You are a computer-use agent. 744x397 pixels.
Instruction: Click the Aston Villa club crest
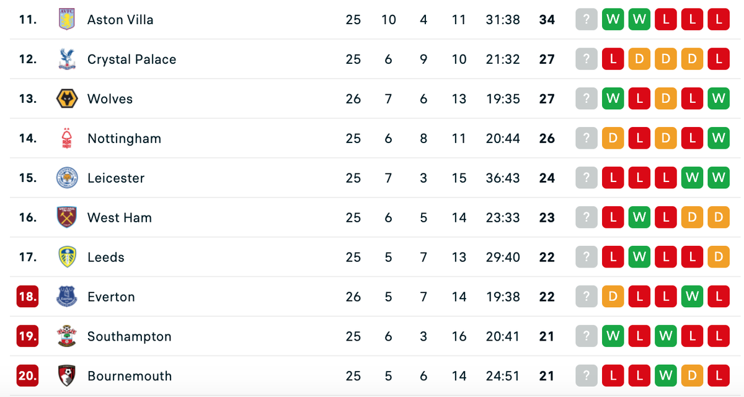tap(66, 19)
